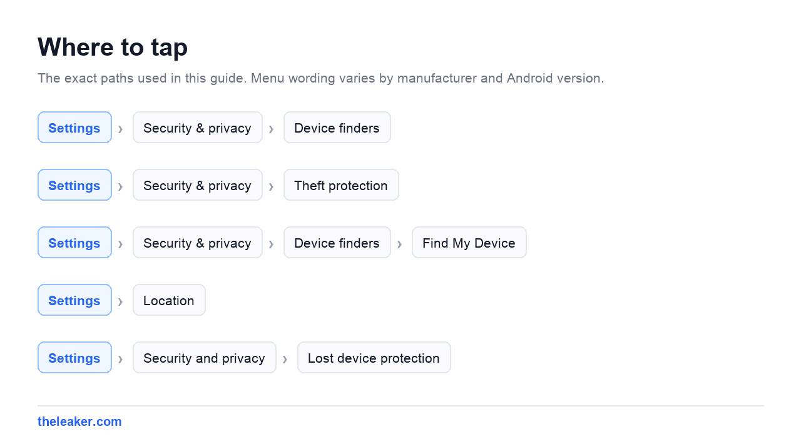Open the Lost device protection chip
Viewport: 801px width, 444px height.
tap(374, 358)
